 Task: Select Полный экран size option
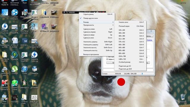(x=130, y=26)
